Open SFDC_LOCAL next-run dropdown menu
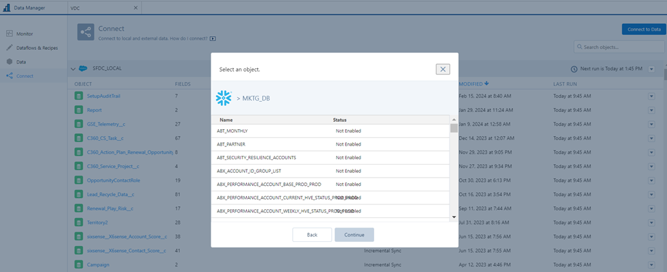Viewport: 667px width, 272px height. point(651,69)
